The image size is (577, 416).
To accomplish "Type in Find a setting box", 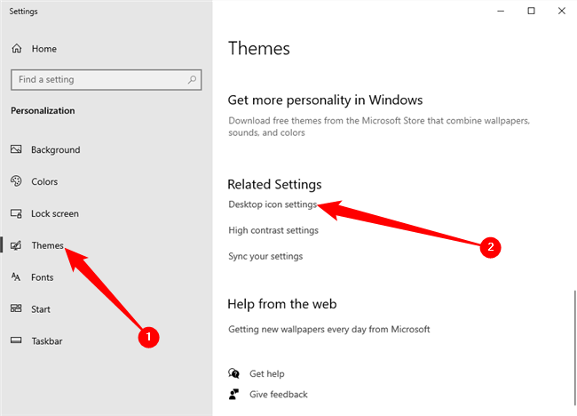I will point(98,80).
